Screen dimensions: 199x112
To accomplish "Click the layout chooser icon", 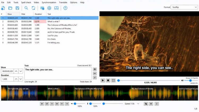I will [x=56, y=8].
